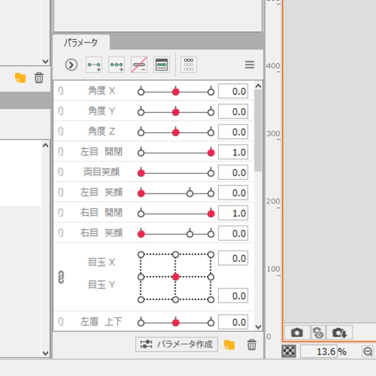
Task: Click the snapshot with eye icon
Action: point(318,333)
